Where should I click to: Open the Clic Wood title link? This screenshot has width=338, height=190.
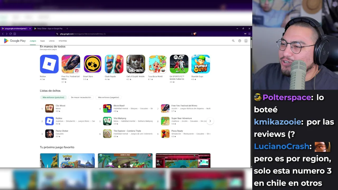pos(60,106)
